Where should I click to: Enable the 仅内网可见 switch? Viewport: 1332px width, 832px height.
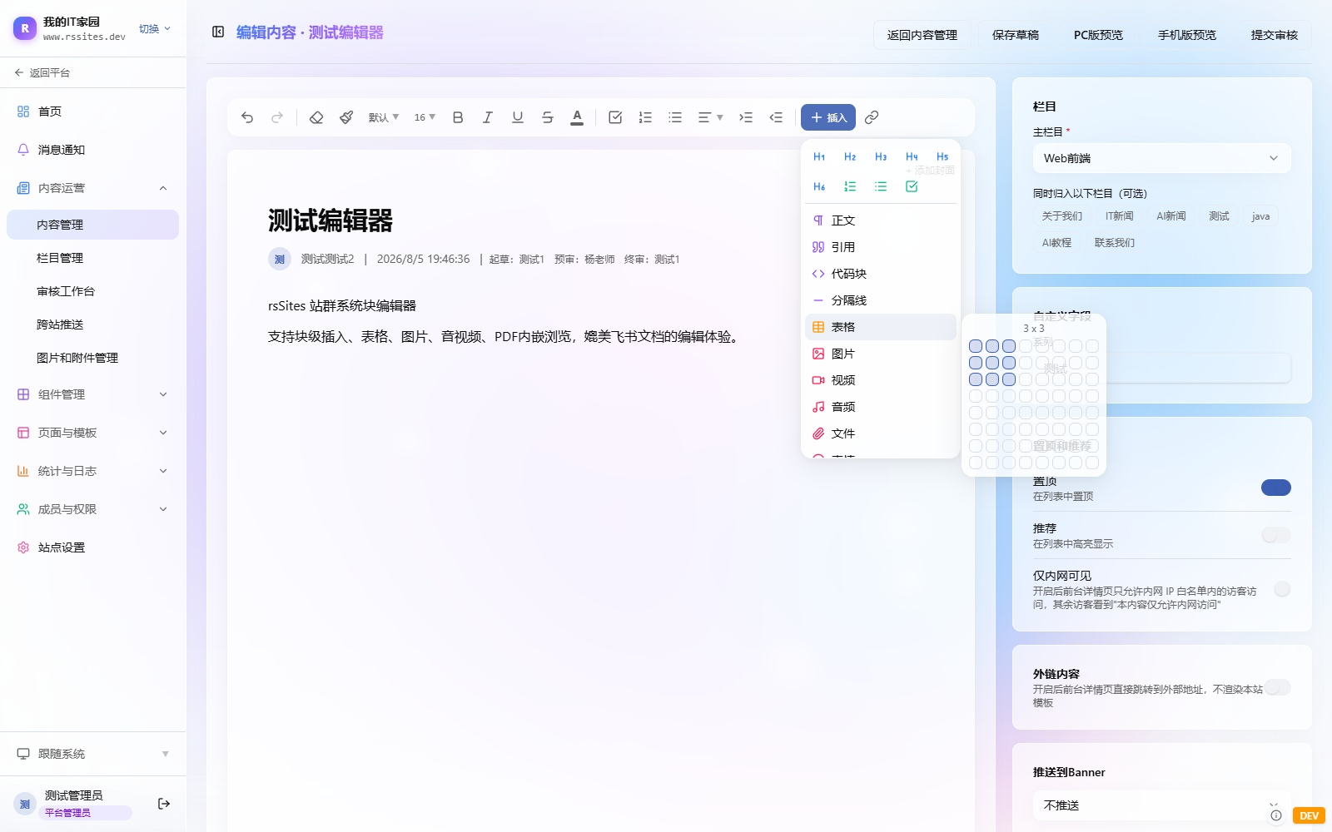[x=1282, y=589]
